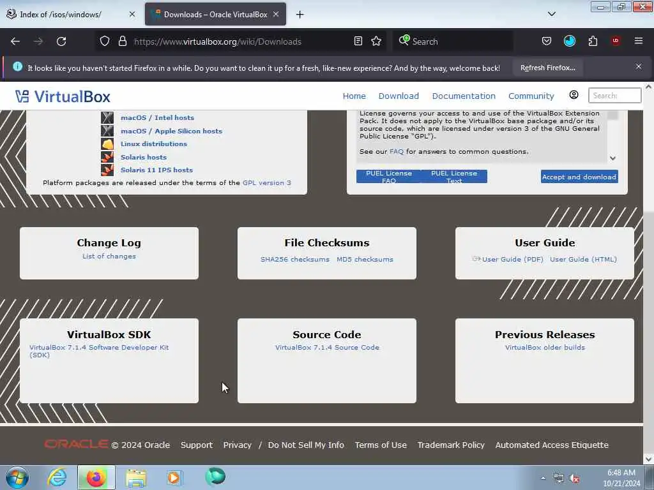
Task: Open User Guide (PDF) link
Action: [513, 259]
